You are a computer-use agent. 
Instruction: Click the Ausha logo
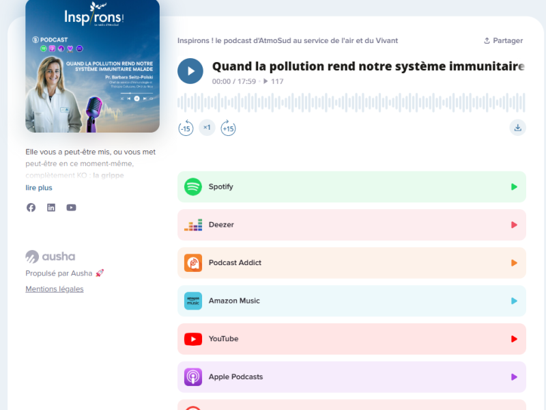point(50,257)
